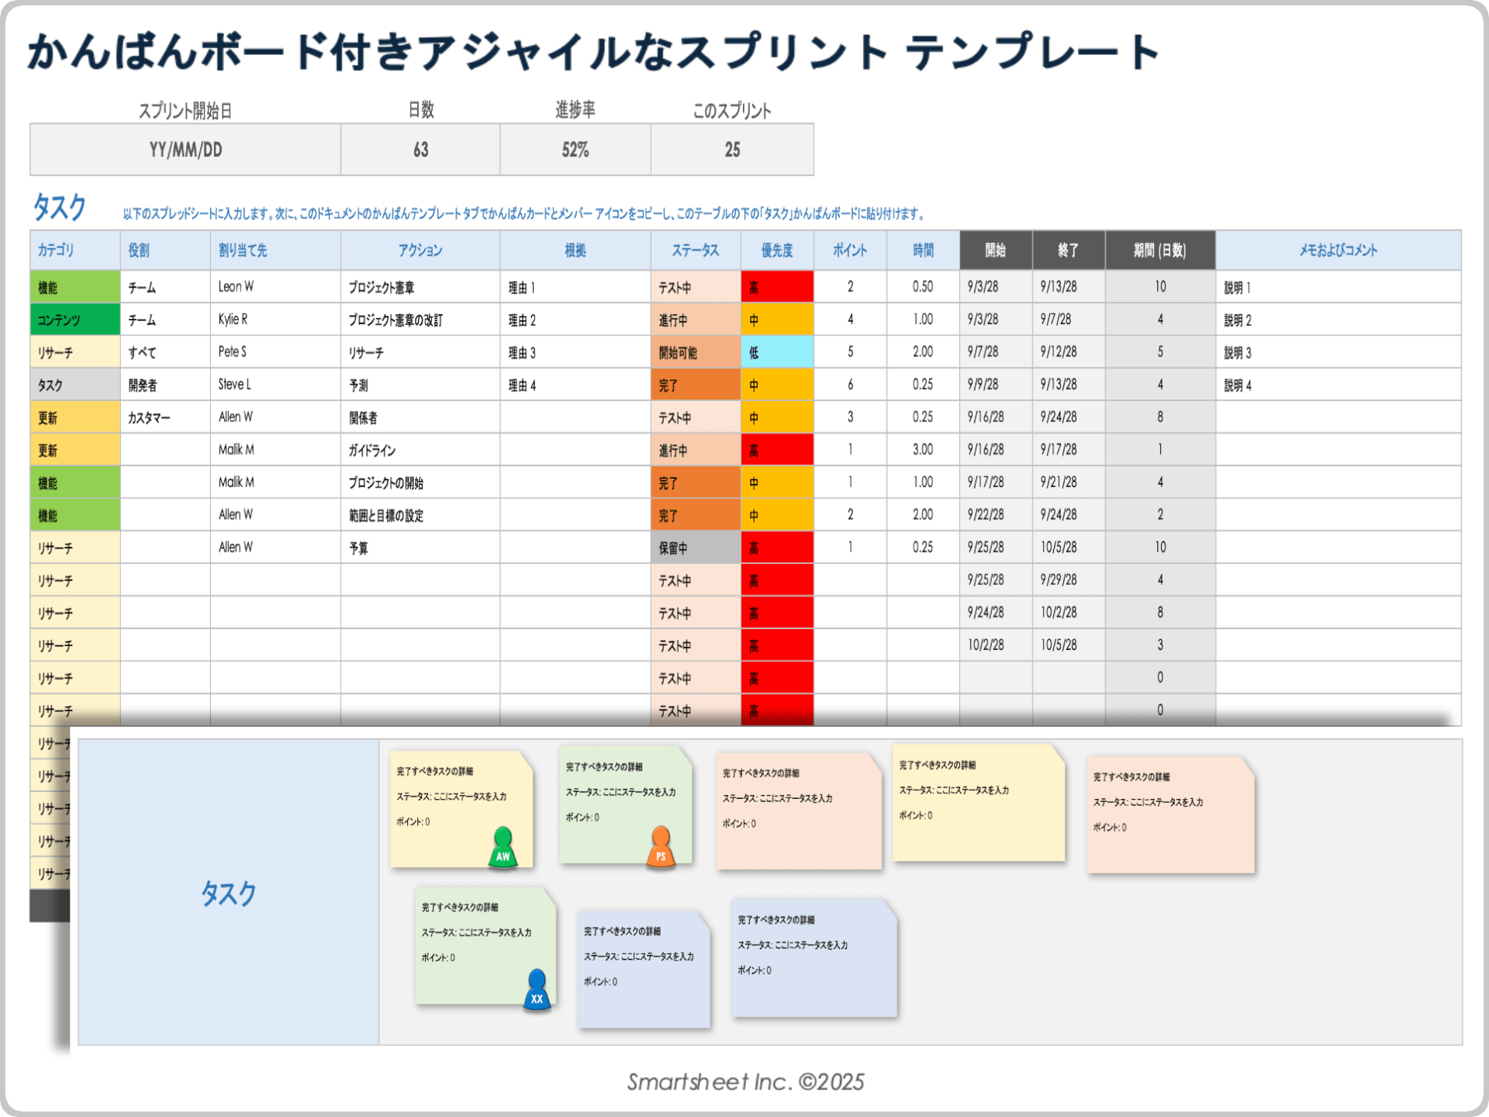Click the 理由 1 cell
This screenshot has width=1489, height=1117.
[x=575, y=287]
